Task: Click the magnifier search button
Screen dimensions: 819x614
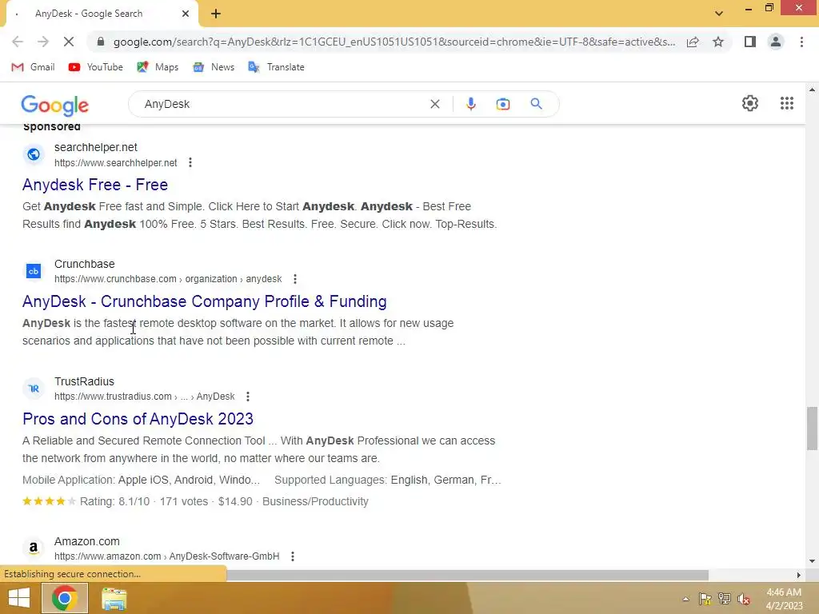Action: pyautogui.click(x=536, y=104)
